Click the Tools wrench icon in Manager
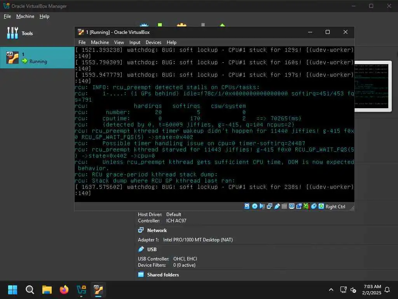This screenshot has height=299, width=398. coord(12,33)
